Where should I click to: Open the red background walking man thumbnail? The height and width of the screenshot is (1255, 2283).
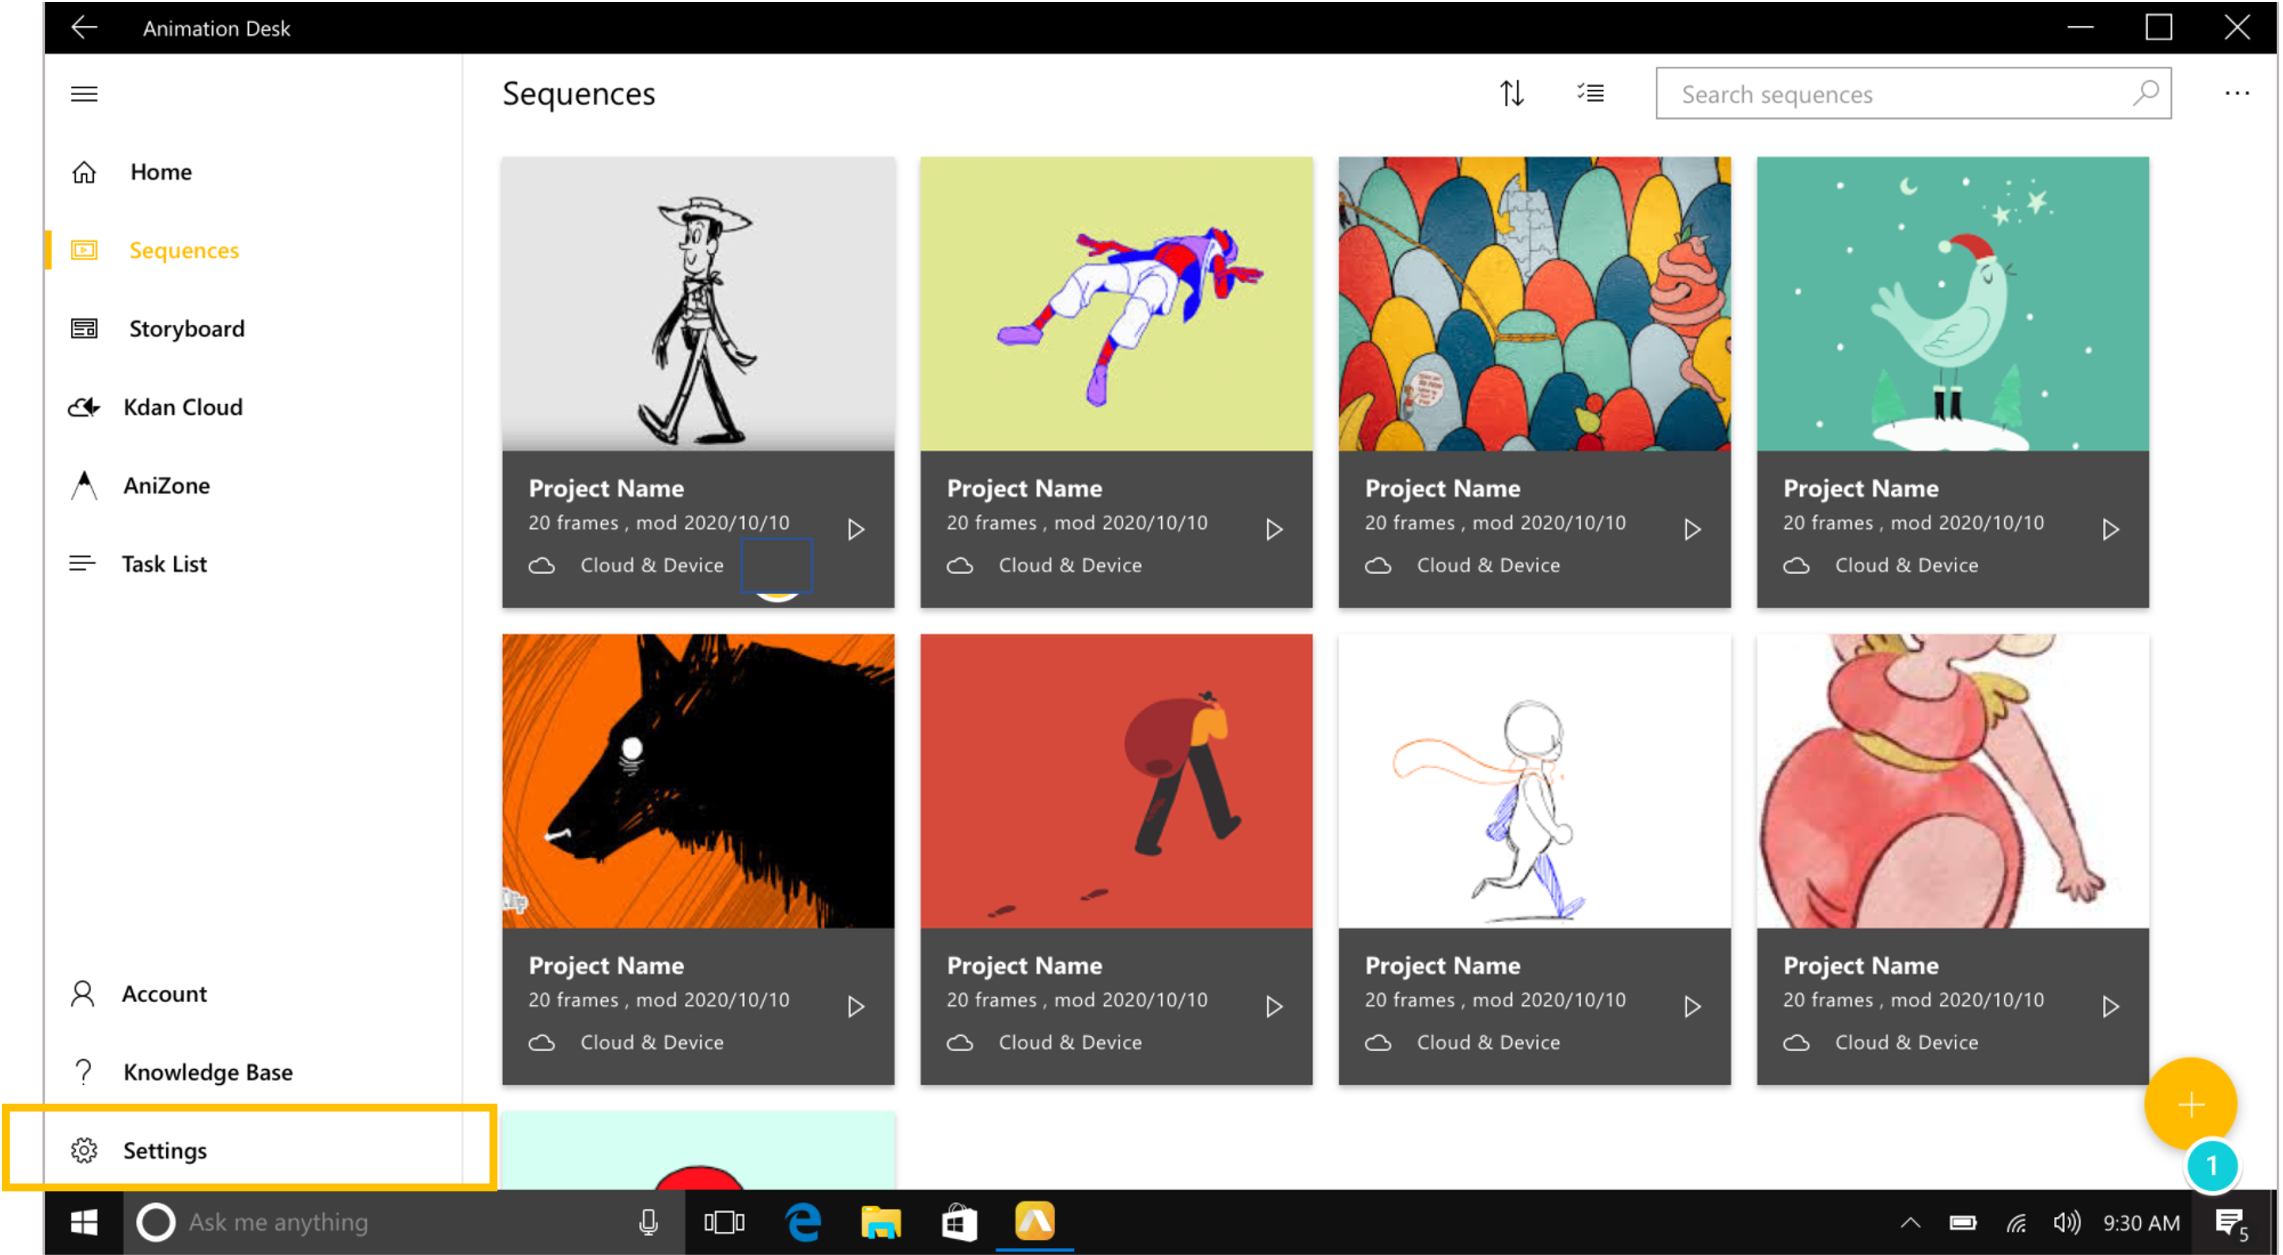1116,781
